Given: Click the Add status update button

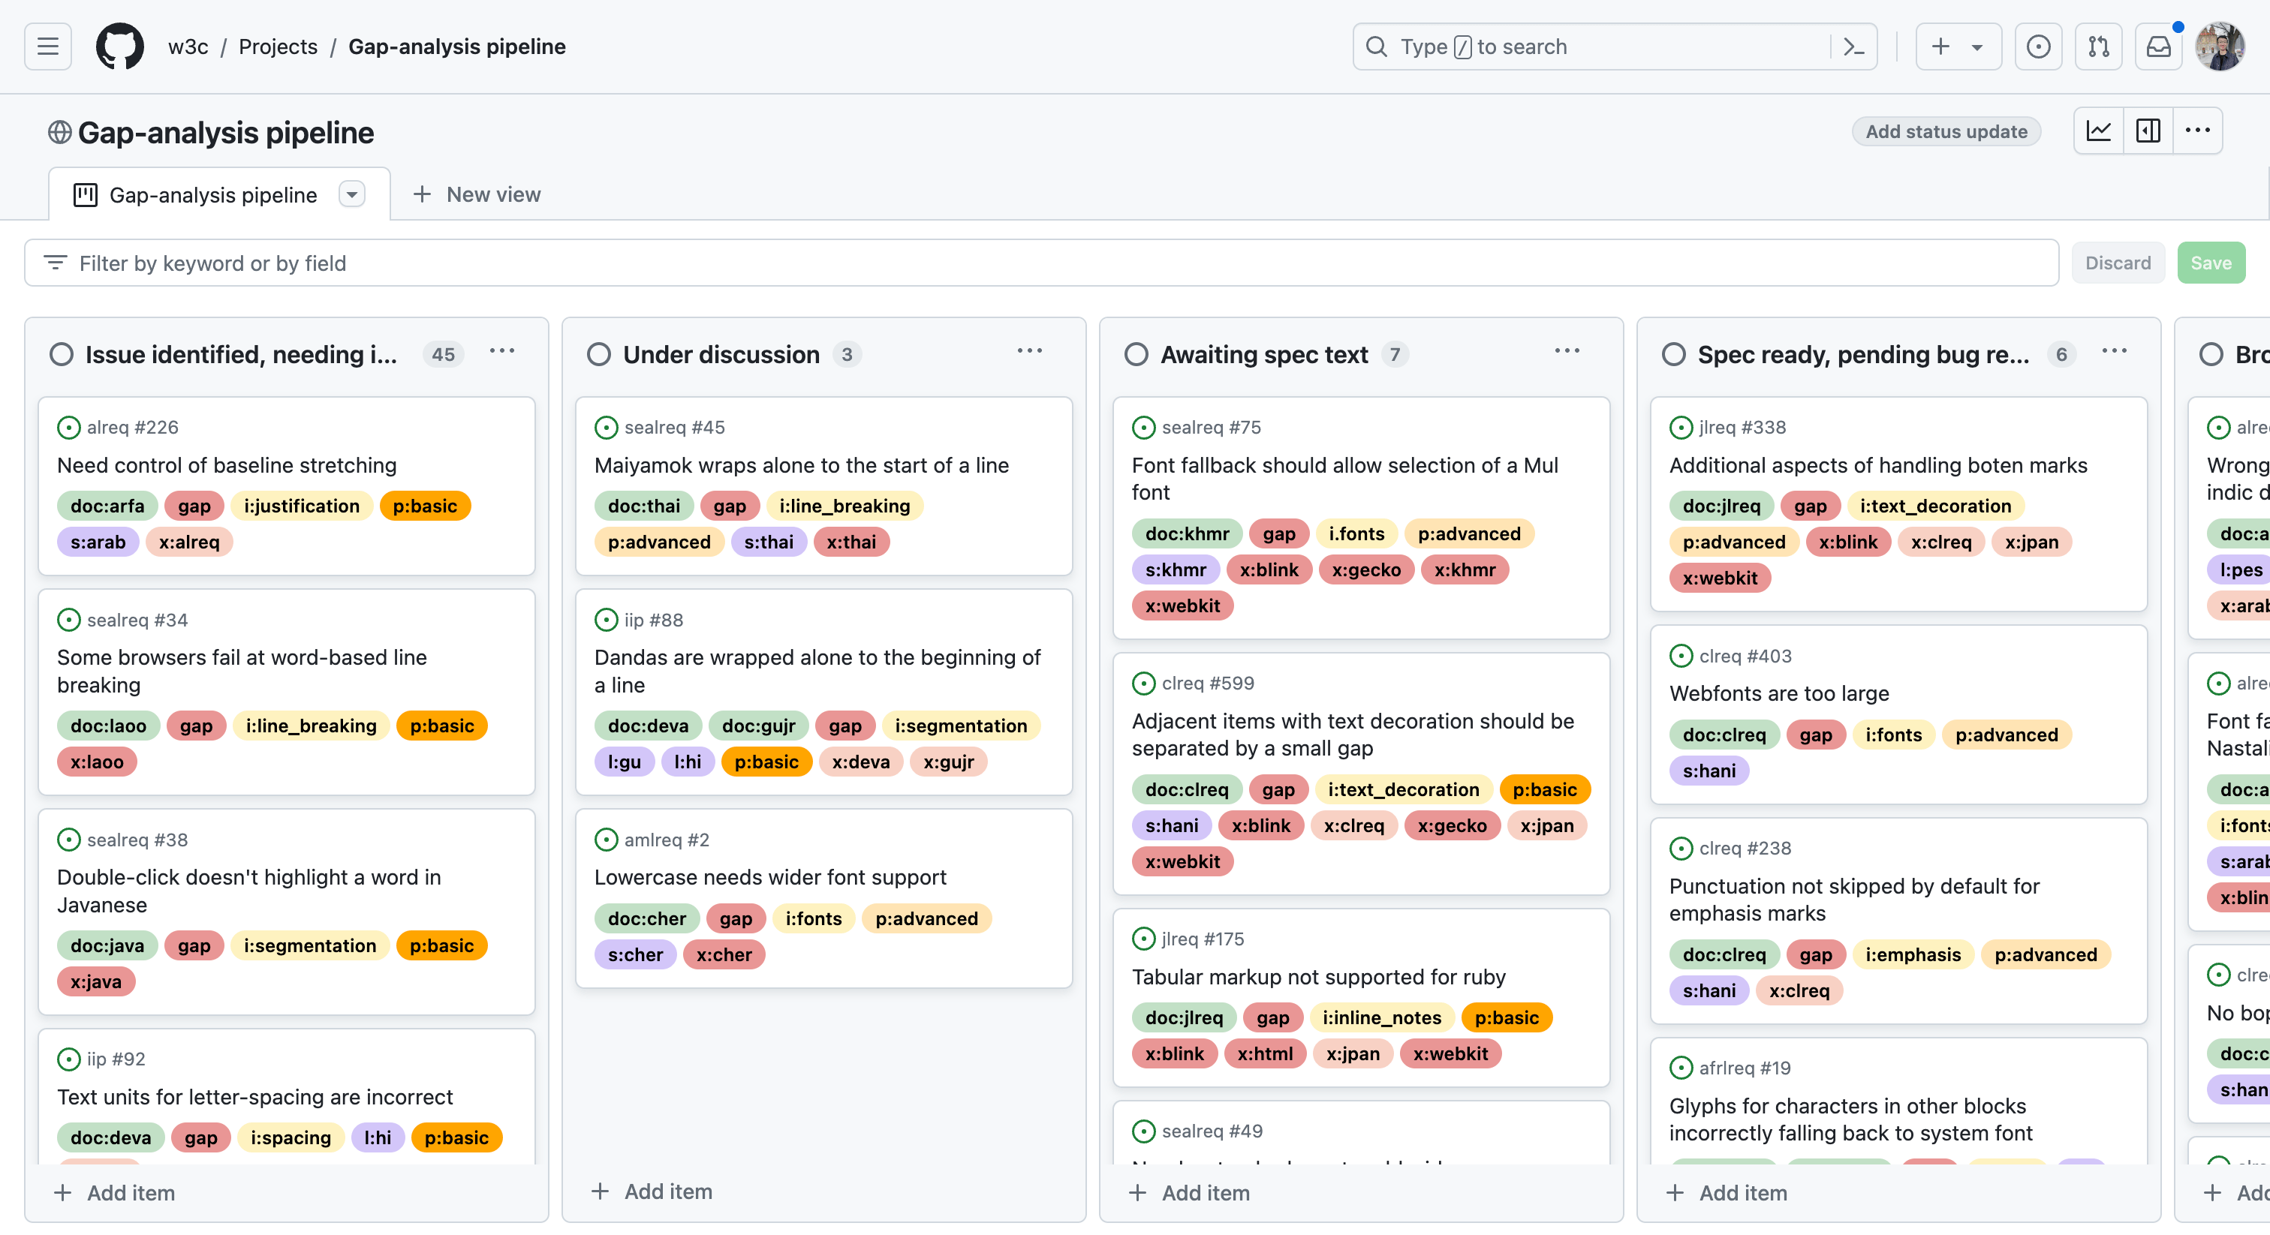Looking at the screenshot, I should pyautogui.click(x=1946, y=131).
